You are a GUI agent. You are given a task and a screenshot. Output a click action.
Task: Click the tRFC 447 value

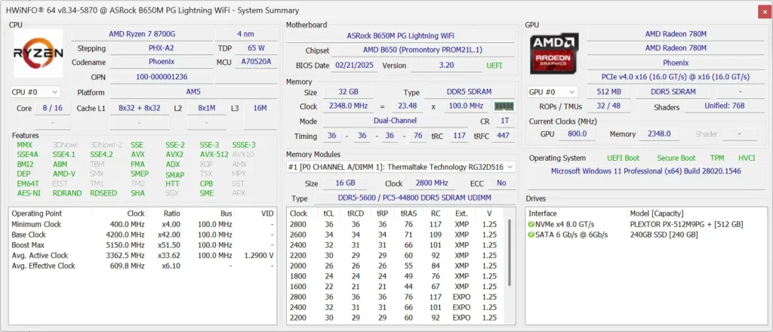click(504, 136)
